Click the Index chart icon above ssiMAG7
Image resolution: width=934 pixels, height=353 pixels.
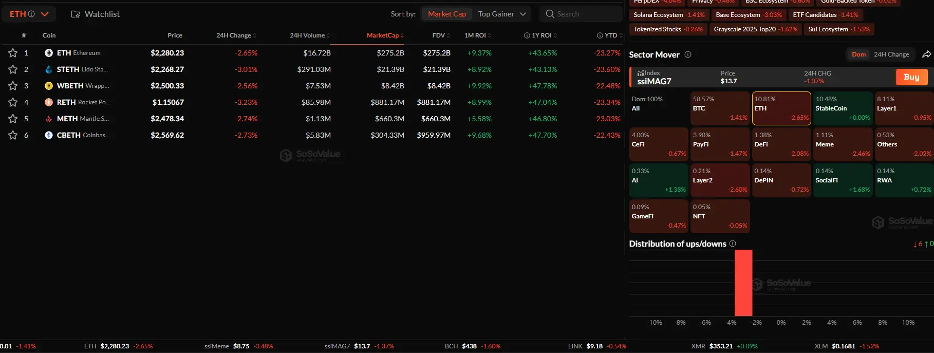tap(641, 73)
